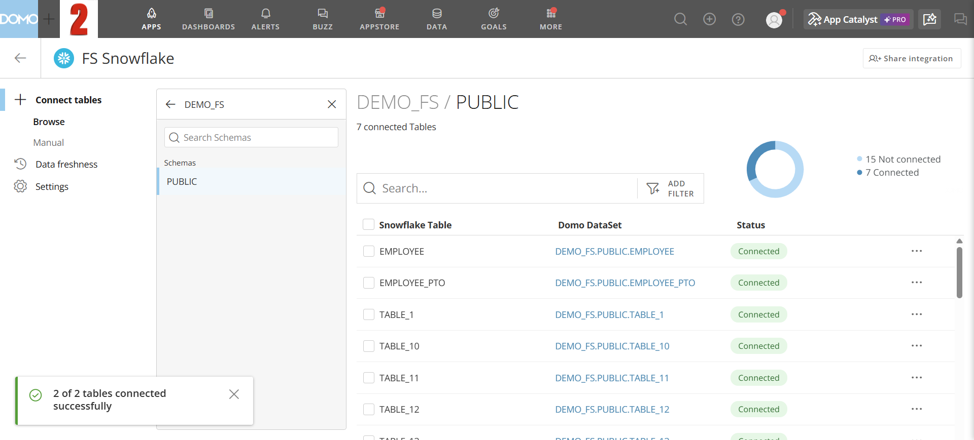Check the TABLE_12 checkbox
Viewport: 974px width, 440px height.
[x=369, y=409]
